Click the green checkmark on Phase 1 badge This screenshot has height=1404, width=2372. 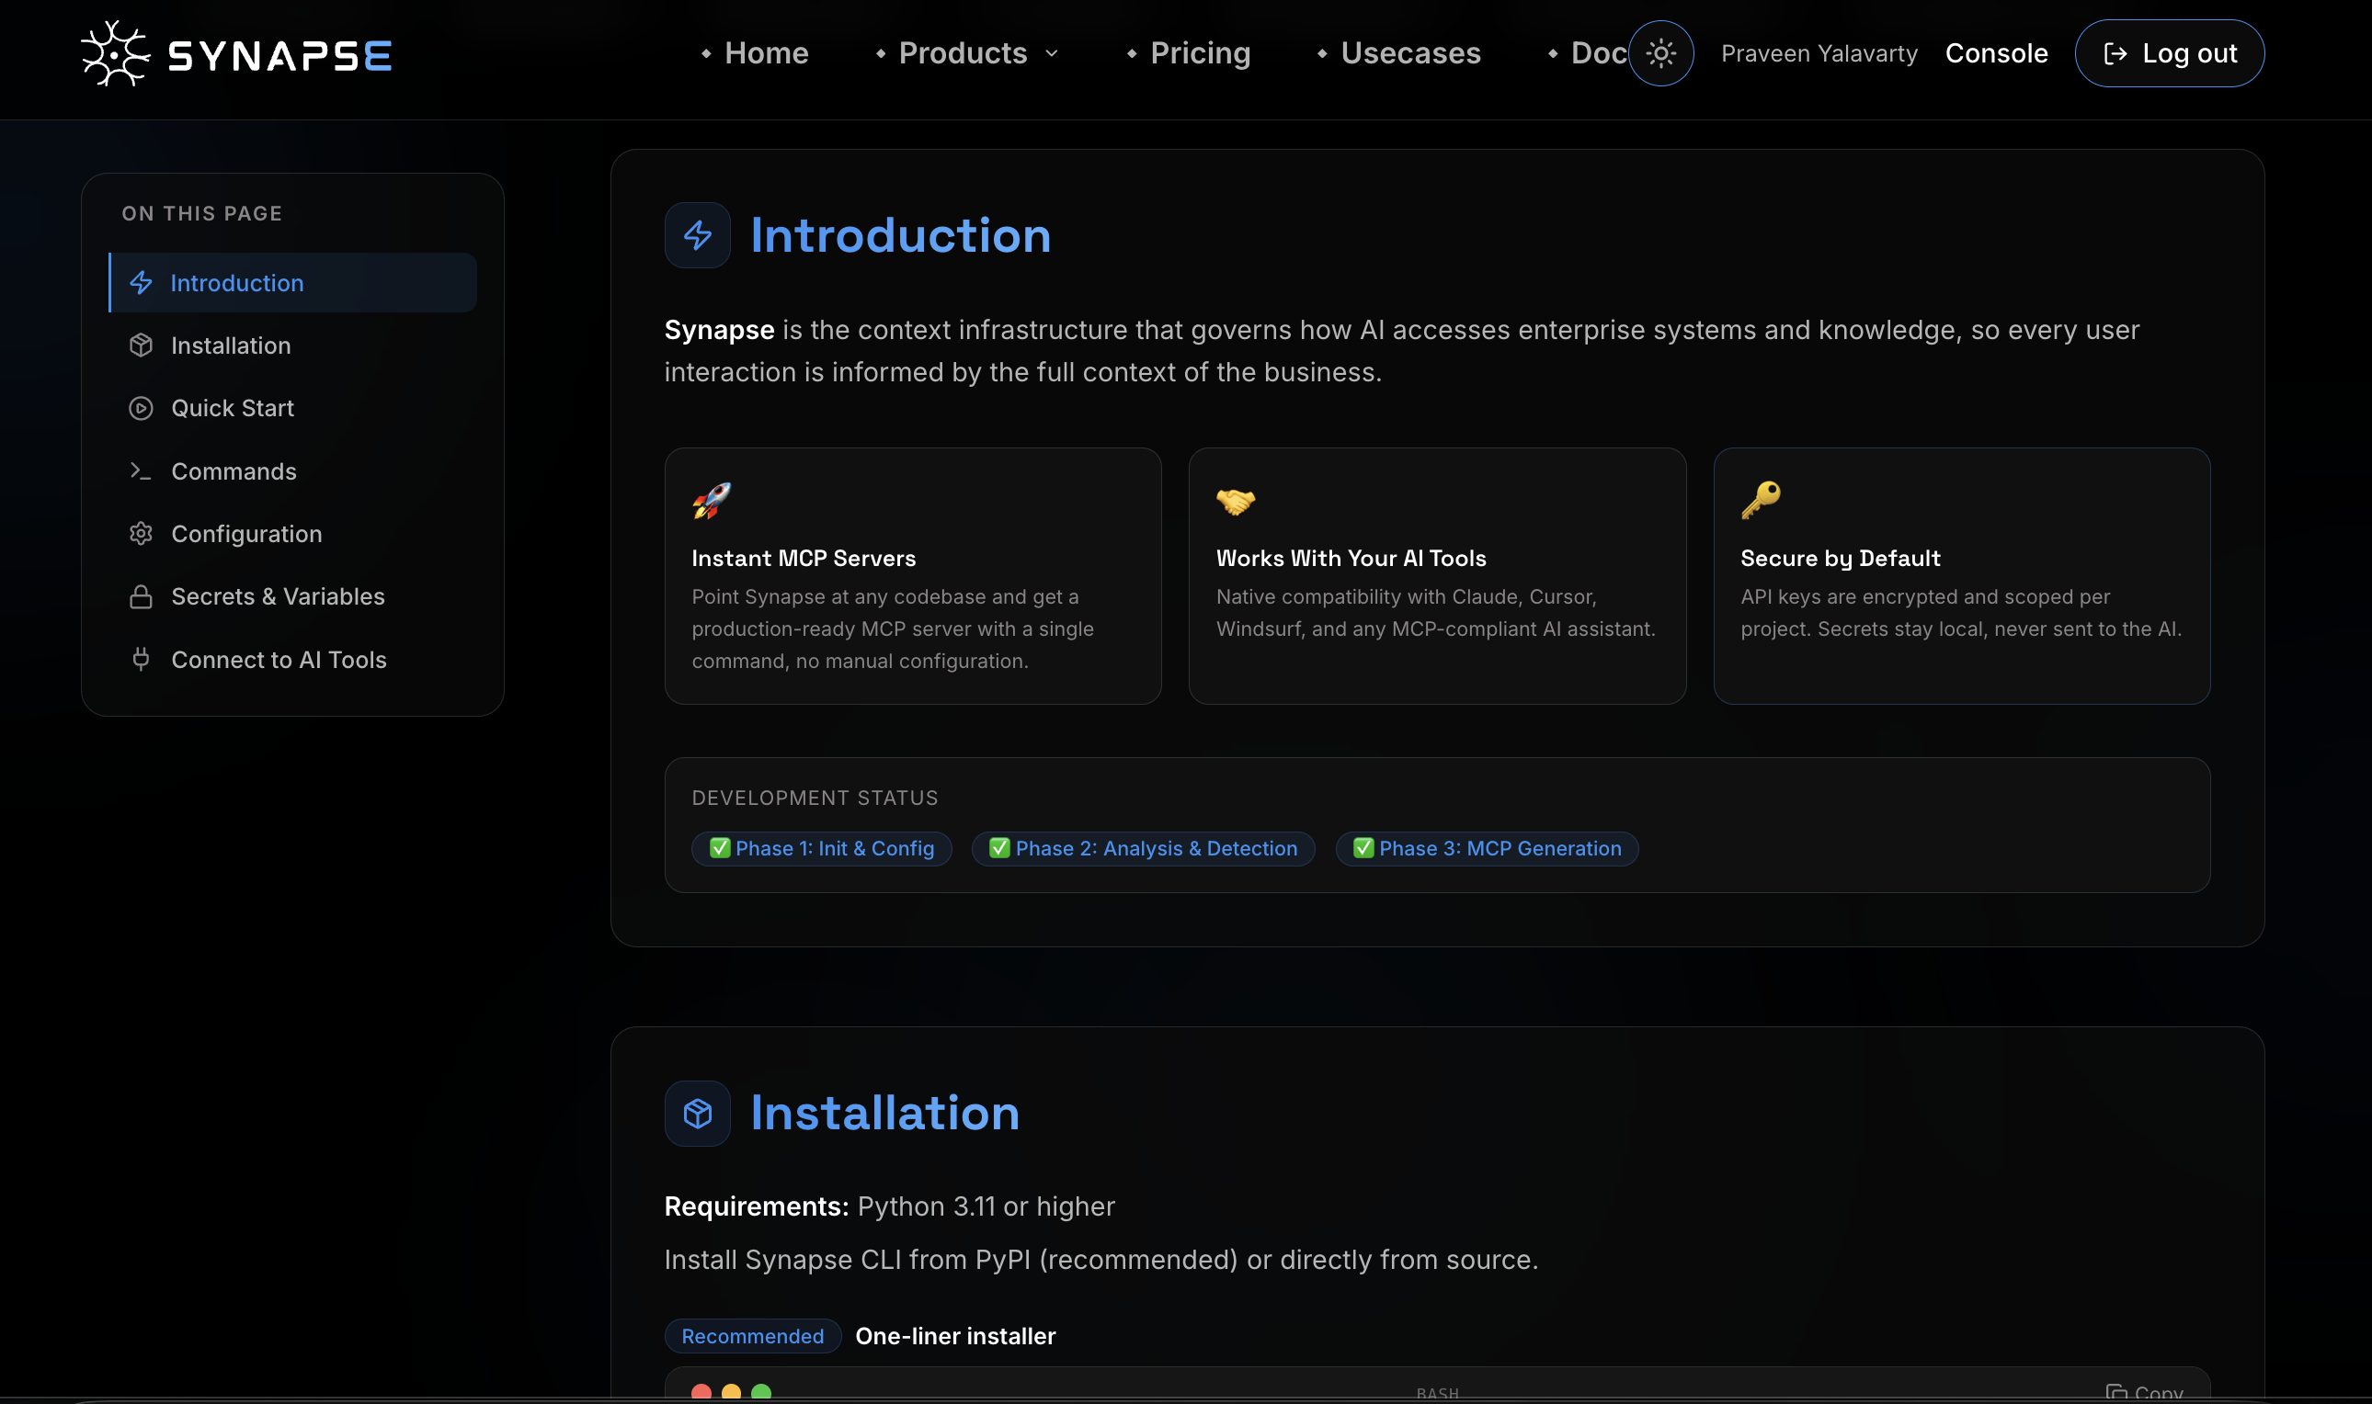[x=720, y=848]
